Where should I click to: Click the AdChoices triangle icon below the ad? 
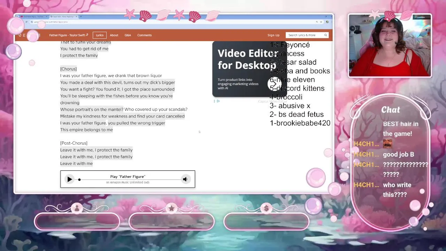pyautogui.click(x=218, y=101)
